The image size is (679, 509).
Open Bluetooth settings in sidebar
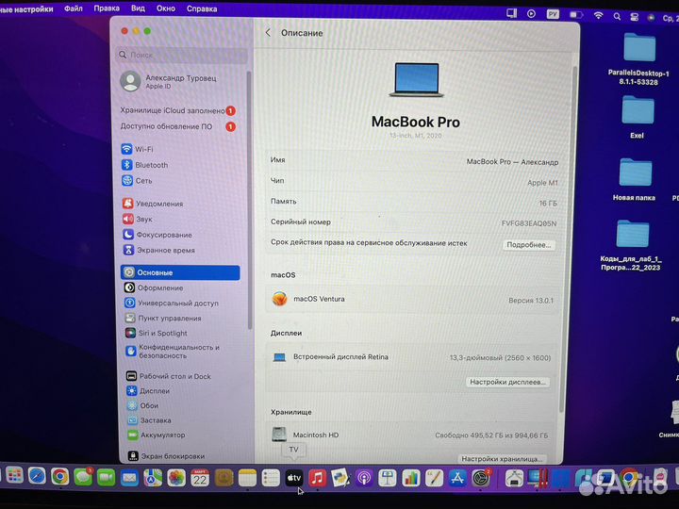(144, 165)
